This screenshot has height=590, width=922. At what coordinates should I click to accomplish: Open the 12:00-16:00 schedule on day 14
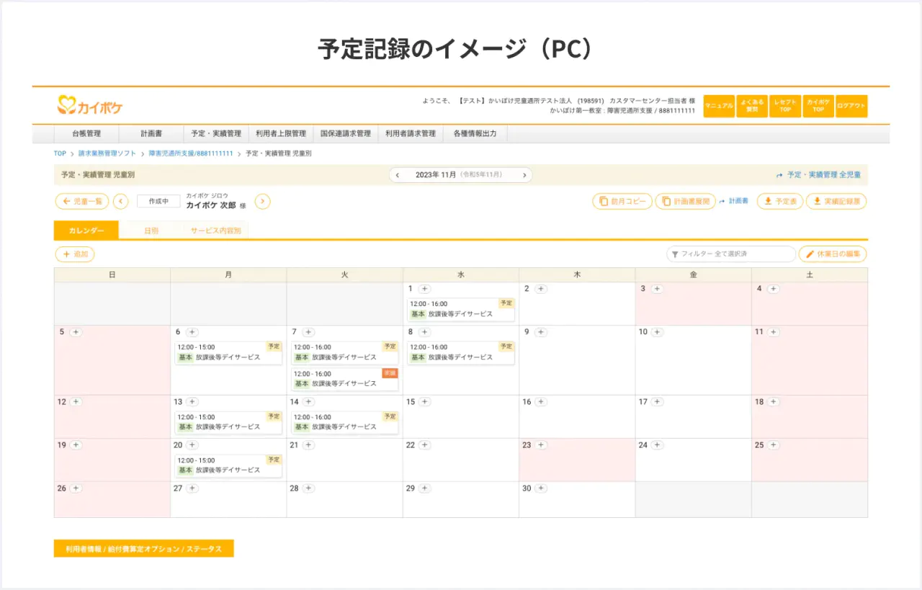coord(345,422)
